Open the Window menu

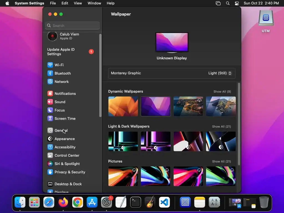(94, 3)
